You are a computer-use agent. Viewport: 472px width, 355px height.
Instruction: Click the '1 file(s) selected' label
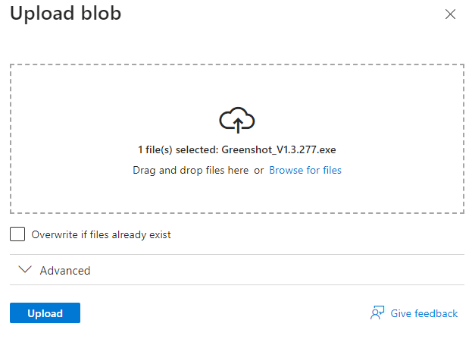177,151
